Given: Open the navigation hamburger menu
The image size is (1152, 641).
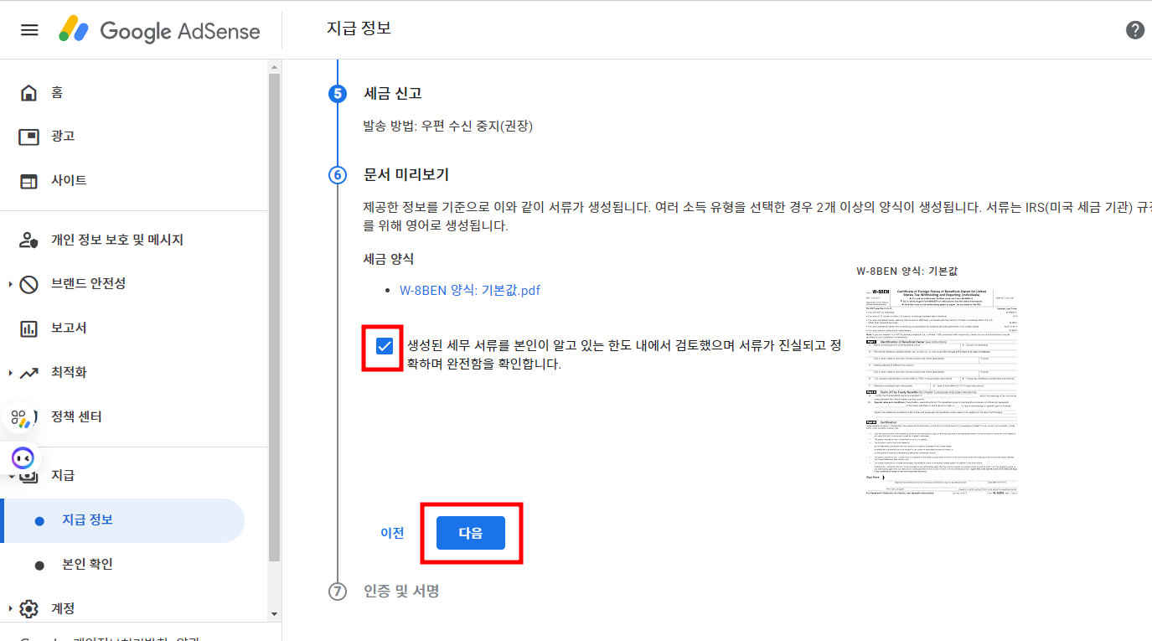Looking at the screenshot, I should 29,29.
